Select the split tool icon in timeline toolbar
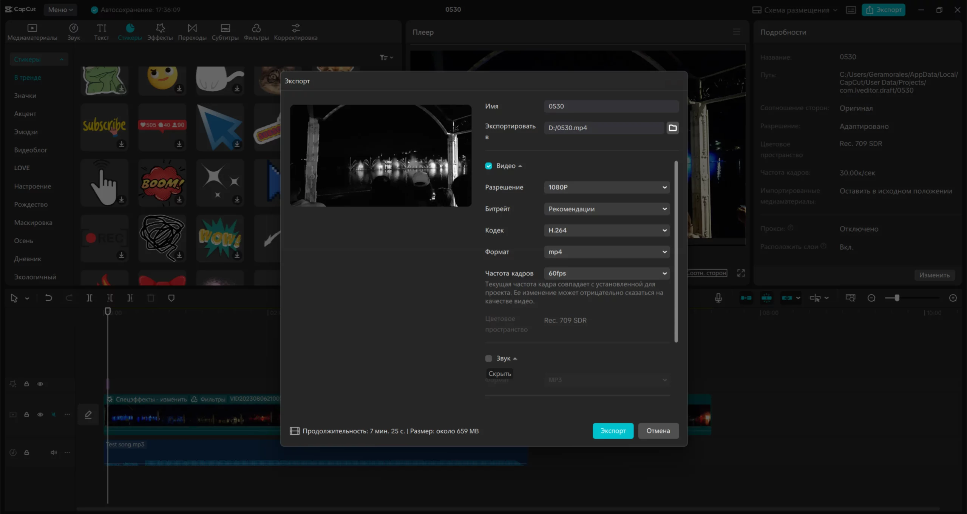Viewport: 967px width, 514px height. [x=90, y=298]
